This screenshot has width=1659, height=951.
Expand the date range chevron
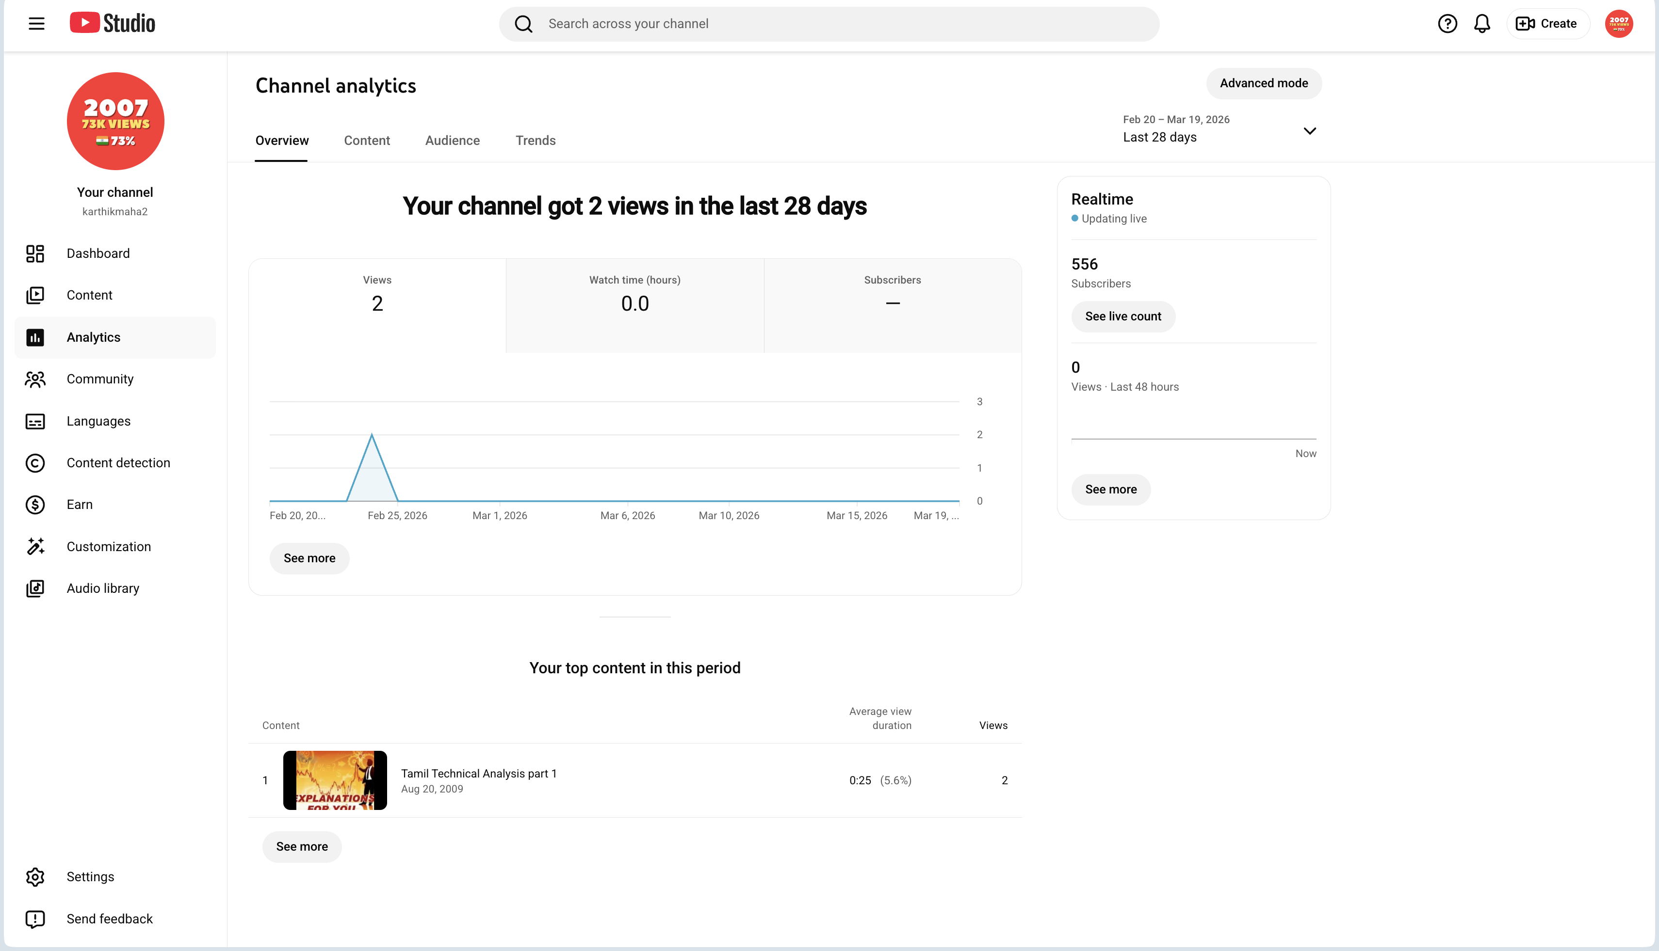[x=1309, y=131]
